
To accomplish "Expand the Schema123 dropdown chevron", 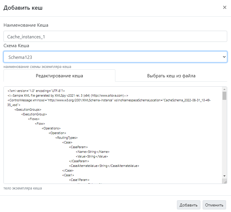I will (224, 57).
